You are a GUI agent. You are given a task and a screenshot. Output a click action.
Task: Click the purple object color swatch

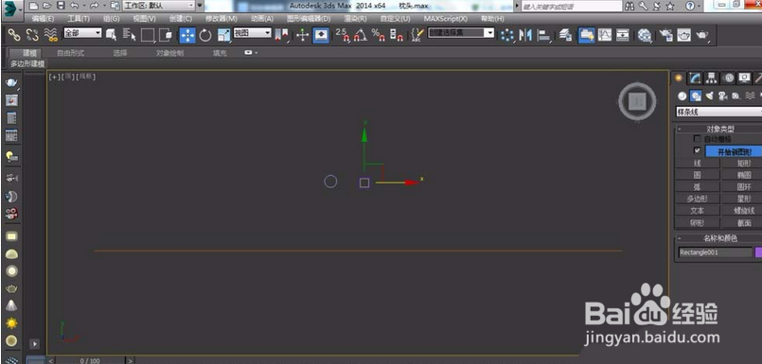[x=758, y=252]
